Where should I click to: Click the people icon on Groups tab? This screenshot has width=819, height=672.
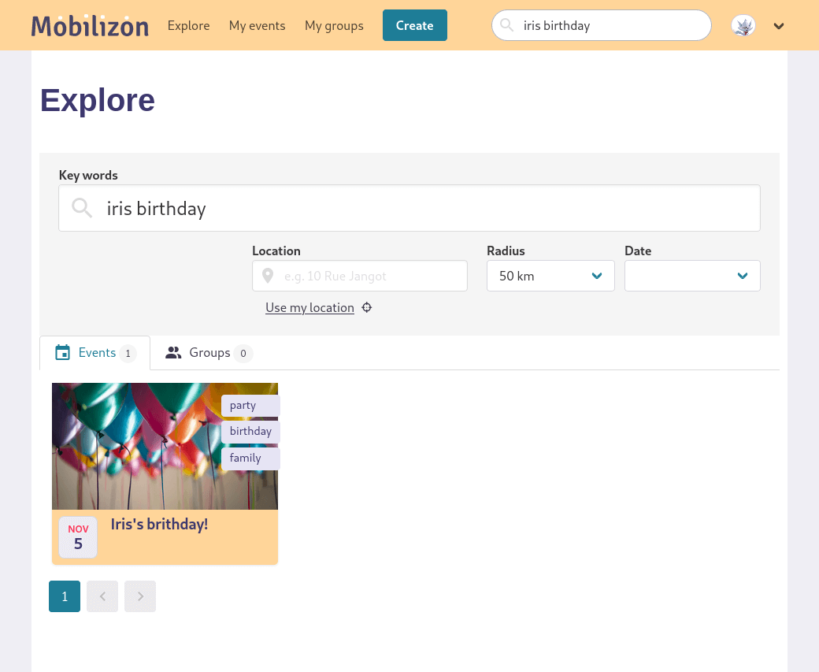173,353
